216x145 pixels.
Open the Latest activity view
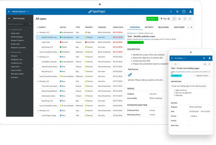pyautogui.click(x=16, y=70)
